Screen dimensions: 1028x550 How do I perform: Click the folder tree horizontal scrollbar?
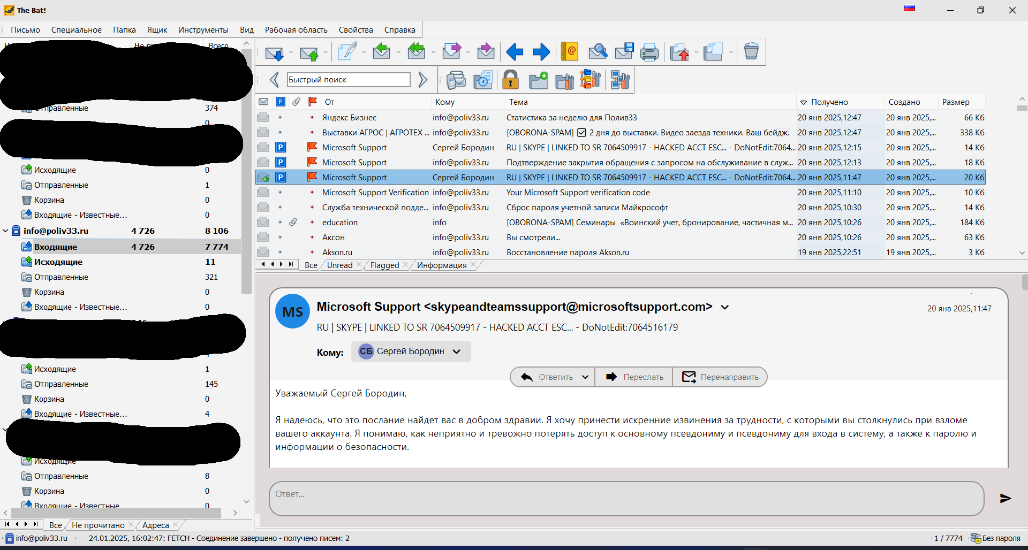pos(116,513)
